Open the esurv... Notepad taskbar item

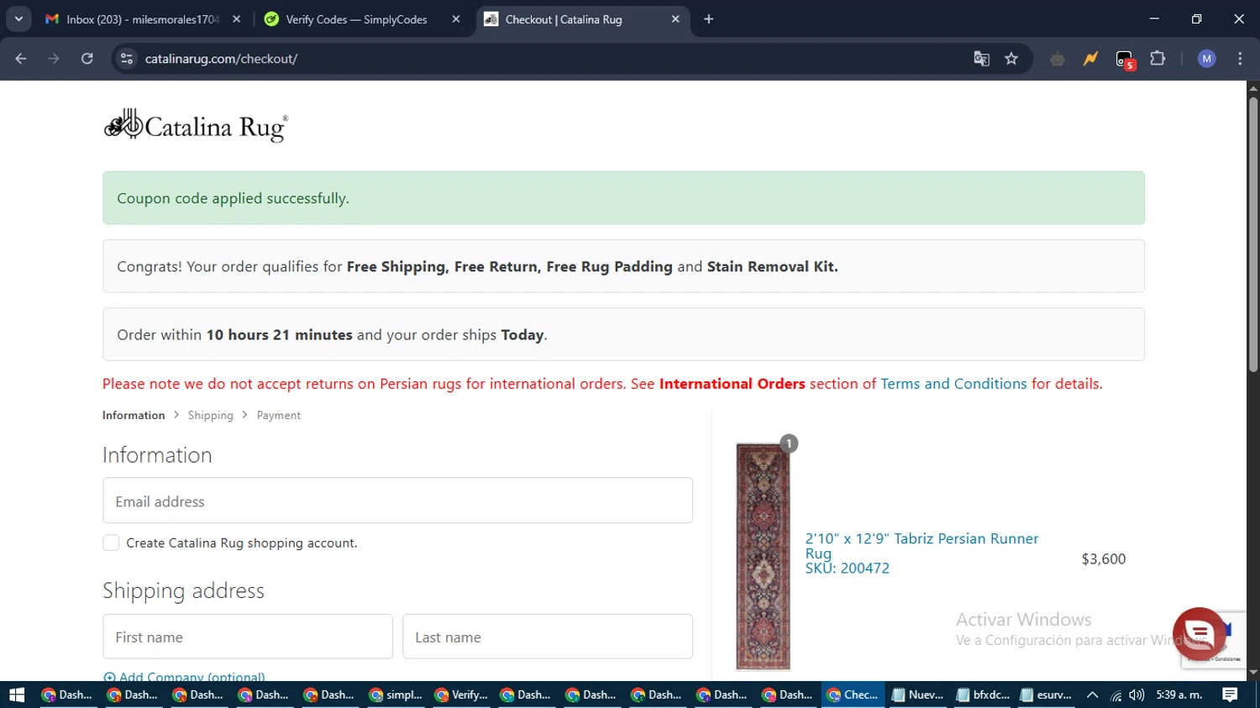tap(1047, 695)
